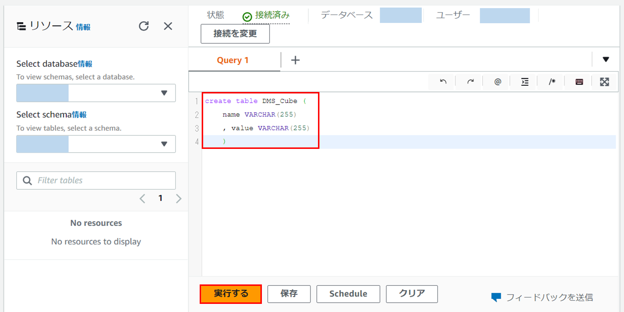Expand the Select database dropdown

click(96, 93)
